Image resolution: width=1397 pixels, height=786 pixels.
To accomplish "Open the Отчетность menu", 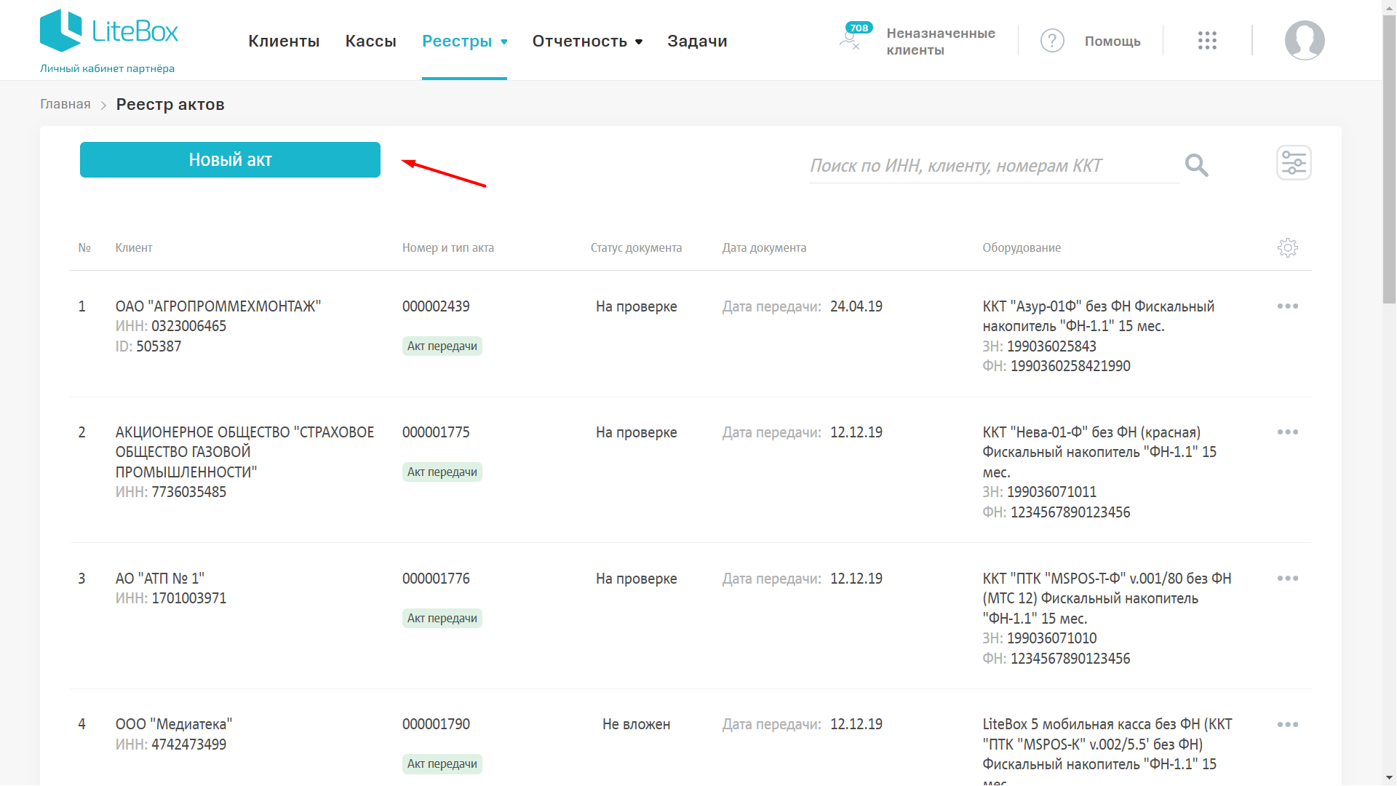I will point(579,41).
